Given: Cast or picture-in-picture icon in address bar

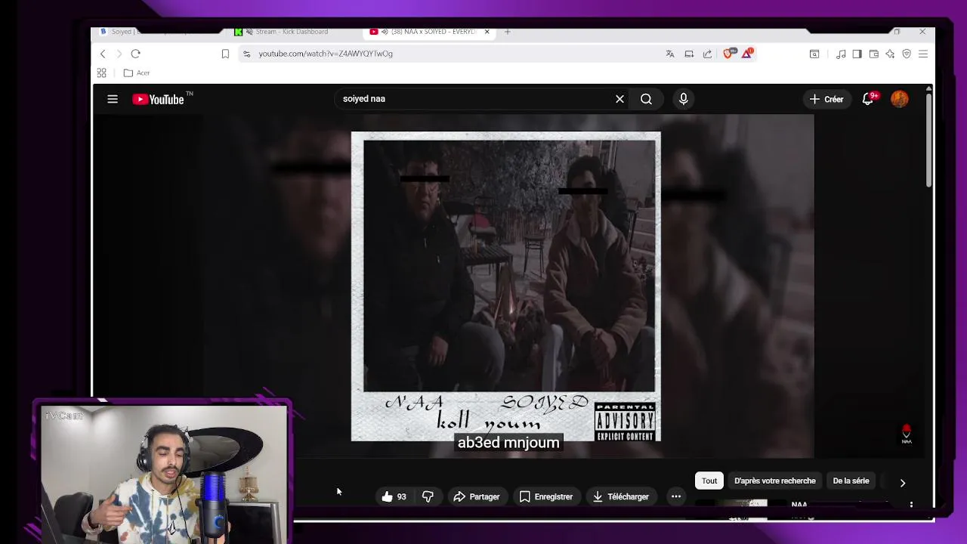Looking at the screenshot, I should point(689,54).
